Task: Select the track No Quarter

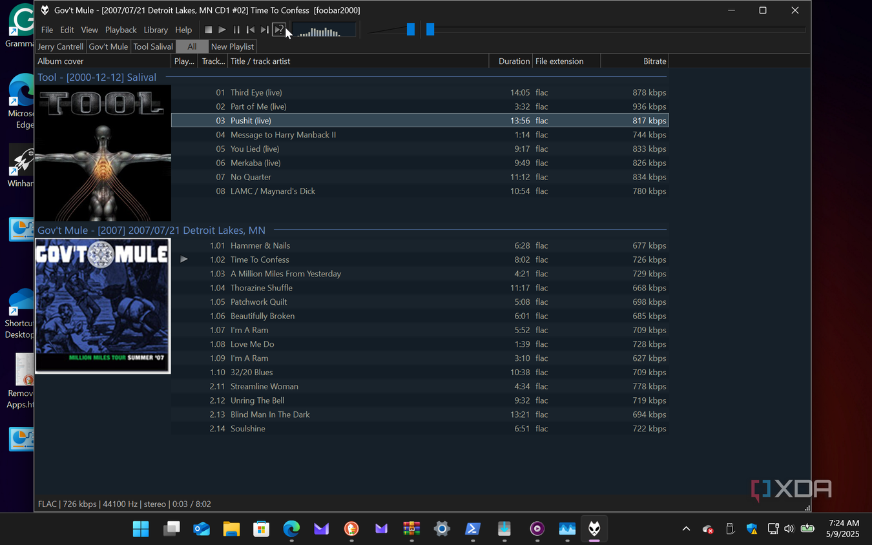Action: coord(420,177)
